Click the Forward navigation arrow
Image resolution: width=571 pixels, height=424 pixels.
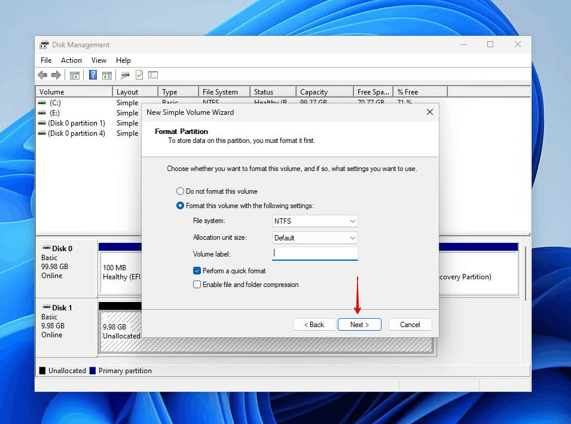coord(56,75)
